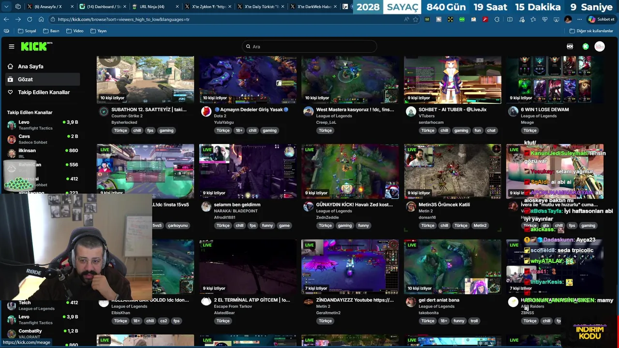Open ilkinsan channel in followed list
Screen dimensions: 619x348
[x=43, y=153]
